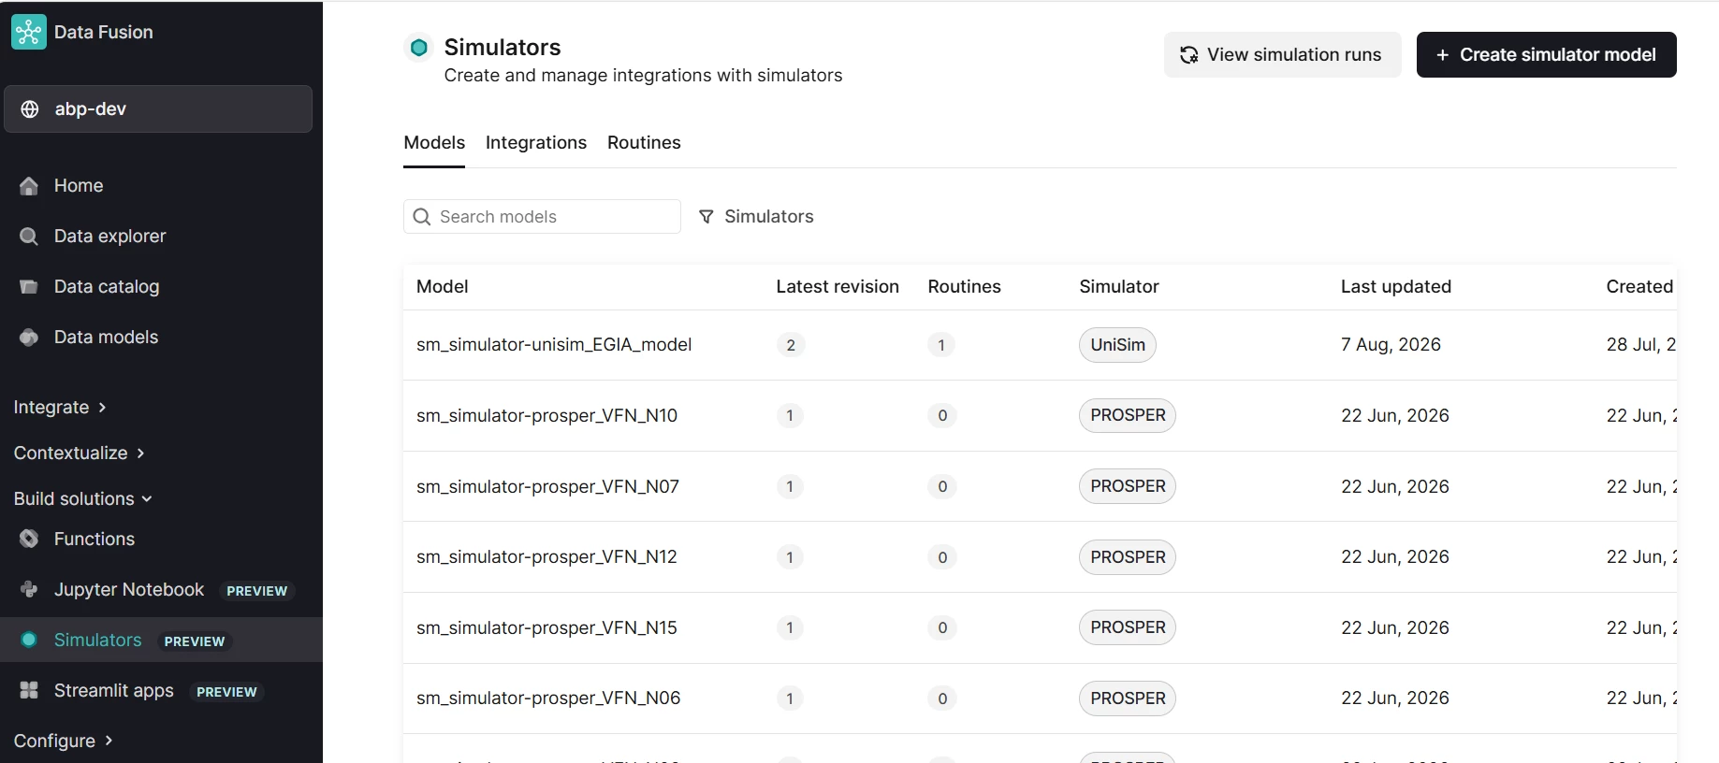Click the filter funnel icon beside Simulators

707,217
